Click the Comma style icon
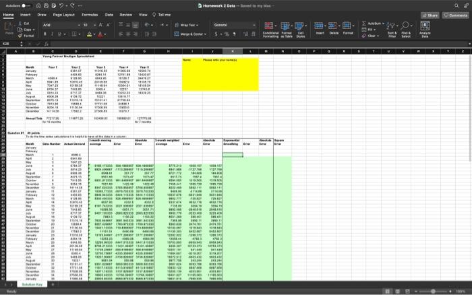Viewport: 472px width, 295px height. pyautogui.click(x=235, y=34)
